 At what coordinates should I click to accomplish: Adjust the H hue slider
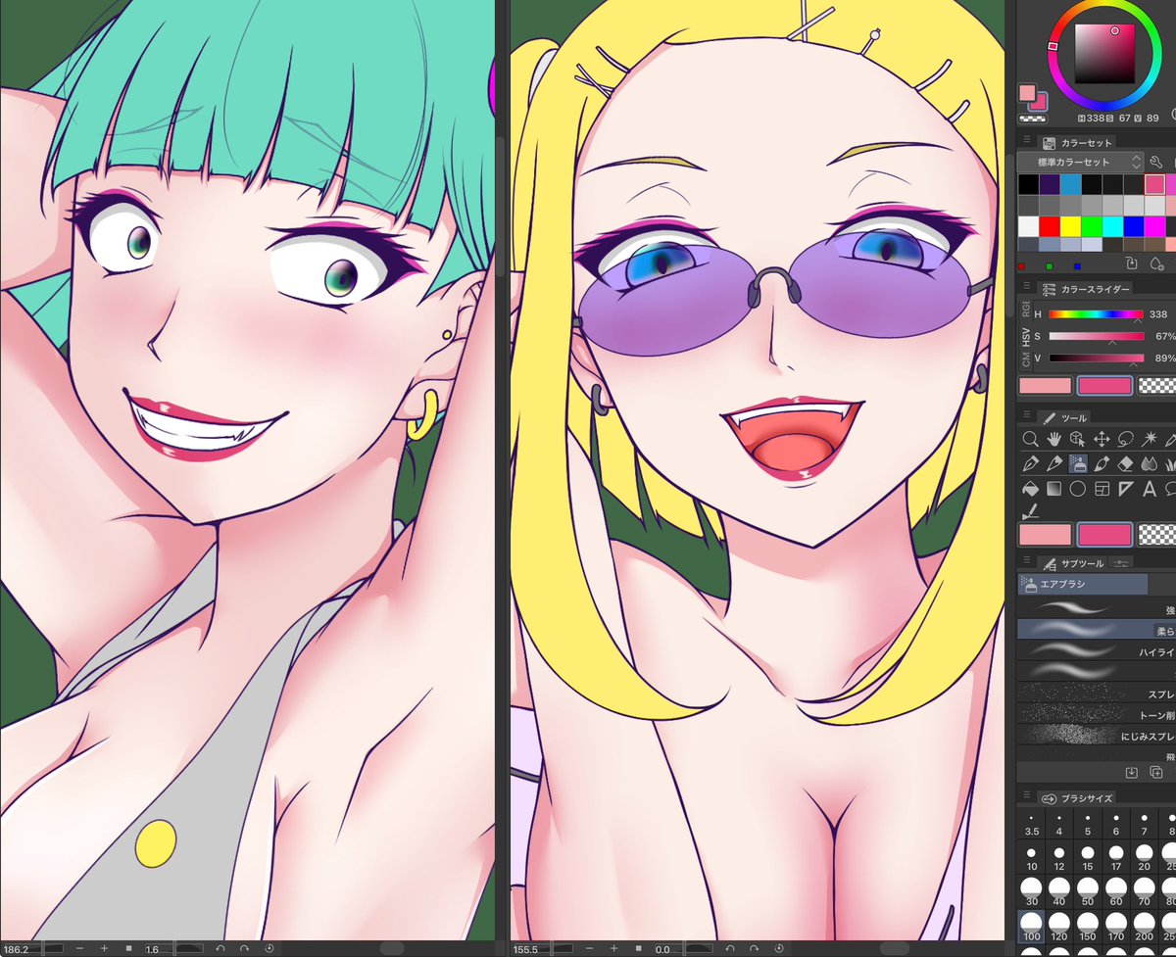tap(1096, 314)
